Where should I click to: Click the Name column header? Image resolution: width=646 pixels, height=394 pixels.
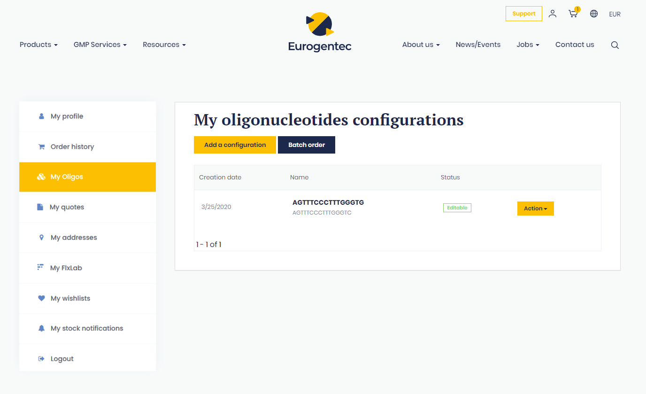point(300,177)
